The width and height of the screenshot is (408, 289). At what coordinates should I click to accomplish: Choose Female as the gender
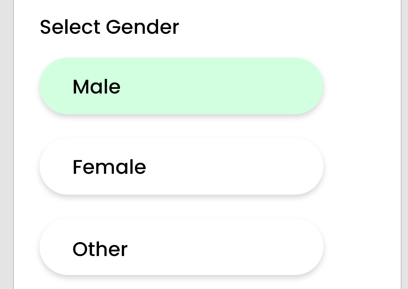pyautogui.click(x=181, y=166)
